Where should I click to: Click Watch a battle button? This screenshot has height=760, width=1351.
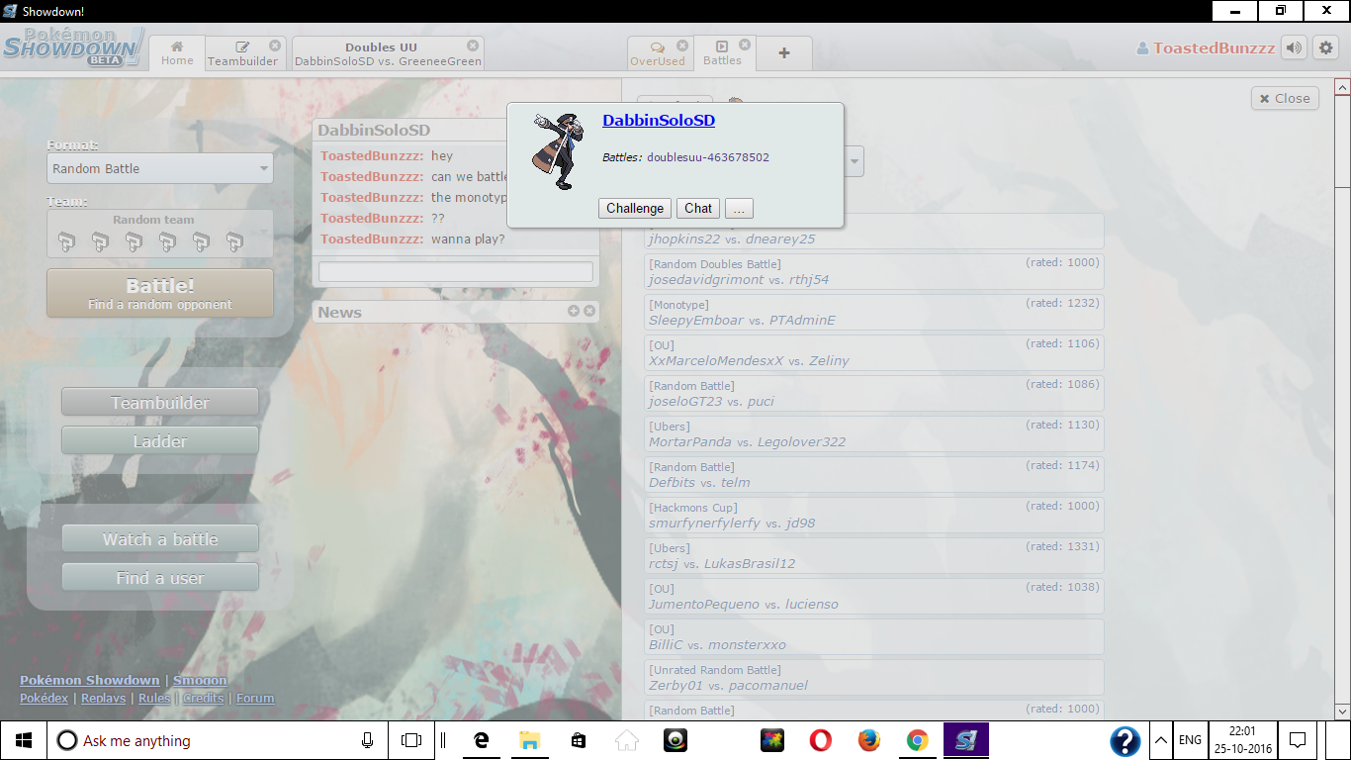[x=160, y=539]
